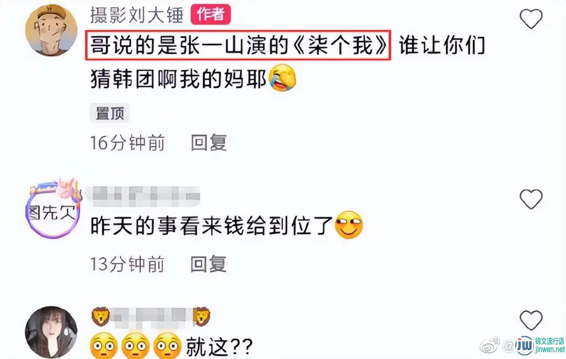Click the smirking emoji after 钱给到位了
The height and width of the screenshot is (359, 566).
click(x=349, y=225)
